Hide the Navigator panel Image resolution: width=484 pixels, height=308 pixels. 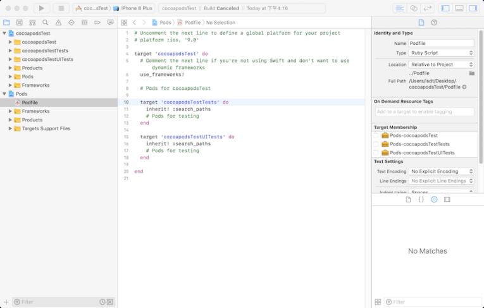click(x=445, y=8)
